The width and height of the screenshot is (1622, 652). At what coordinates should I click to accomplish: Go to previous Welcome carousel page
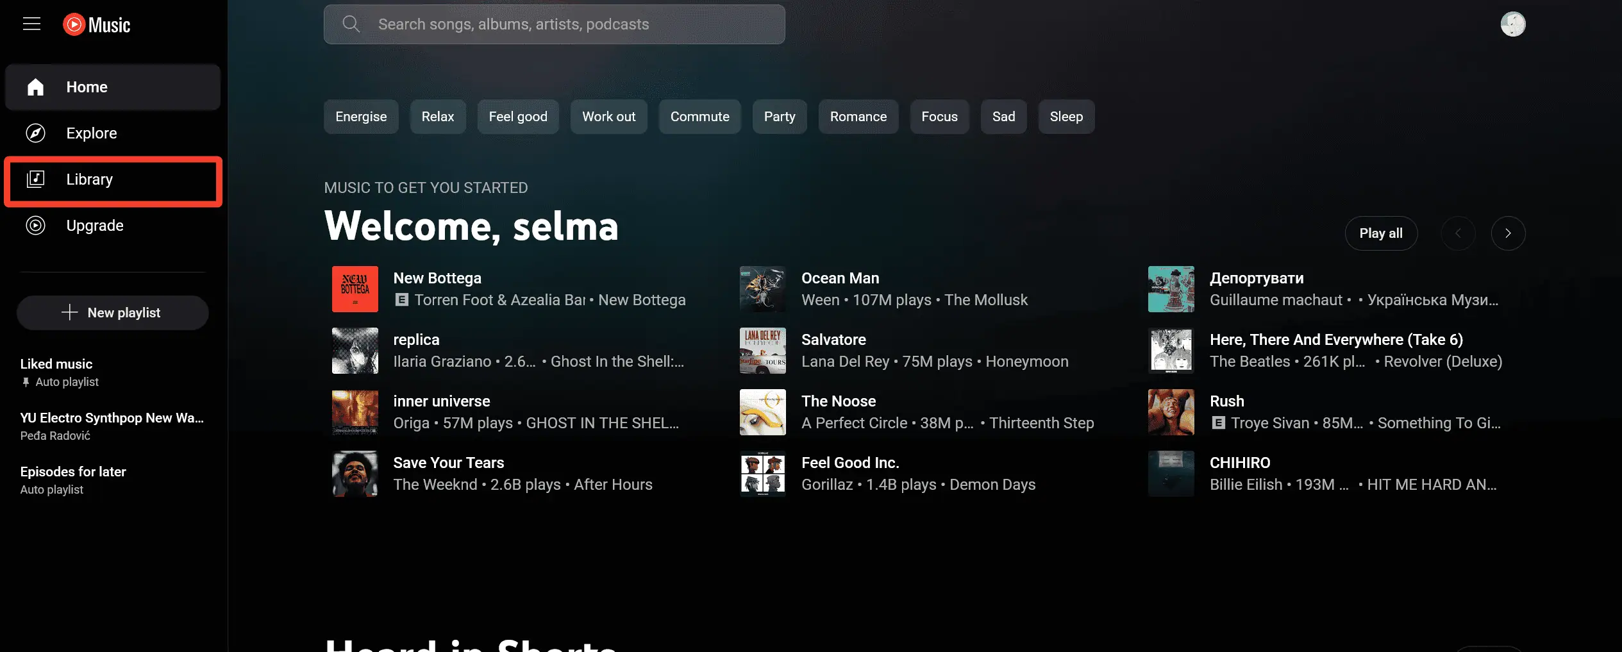[1458, 233]
